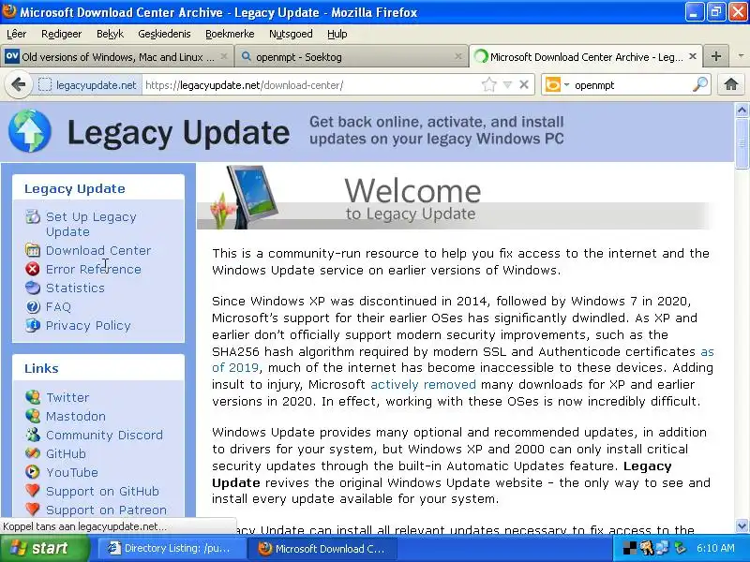Click the Legacy Update globe logo

[30, 131]
